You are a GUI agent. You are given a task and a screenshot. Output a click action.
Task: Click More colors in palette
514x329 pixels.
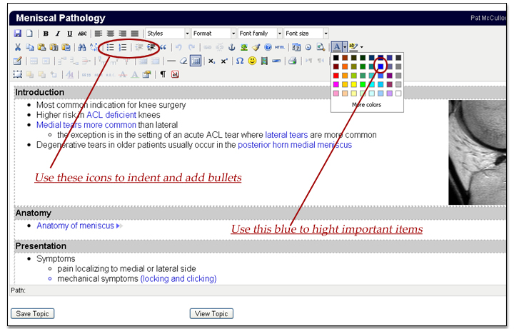coord(366,105)
